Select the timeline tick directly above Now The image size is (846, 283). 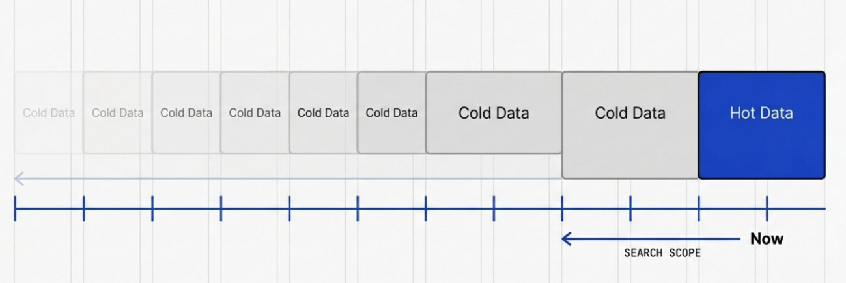click(767, 208)
